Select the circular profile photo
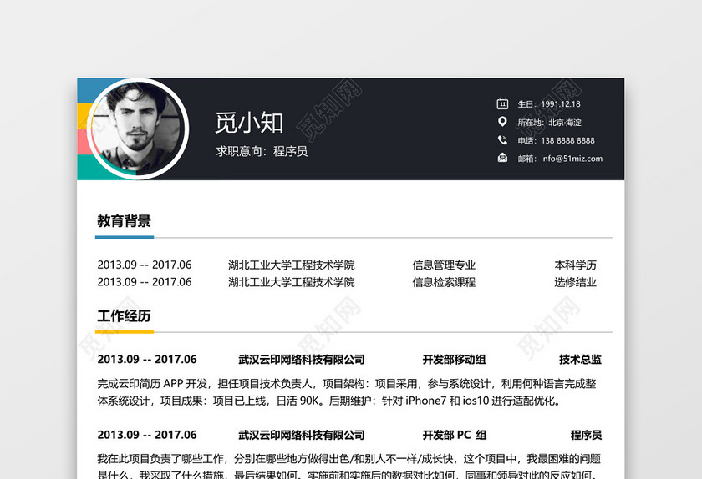The width and height of the screenshot is (702, 479). pyautogui.click(x=137, y=129)
